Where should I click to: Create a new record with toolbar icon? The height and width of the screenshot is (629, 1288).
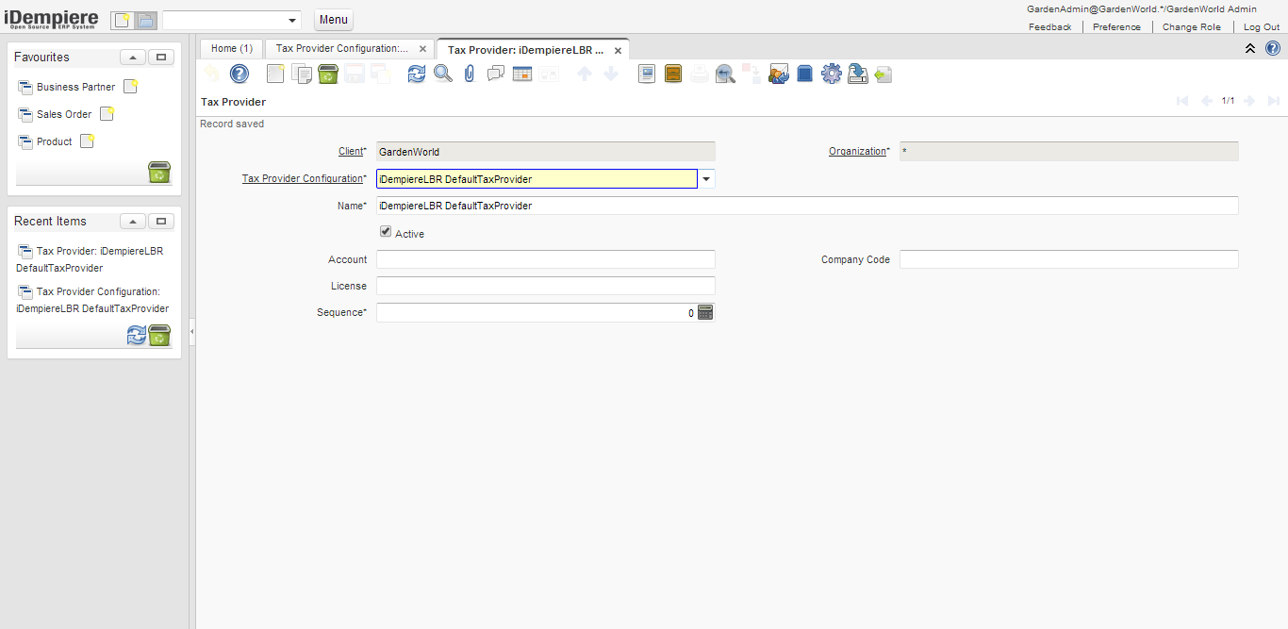pos(275,74)
